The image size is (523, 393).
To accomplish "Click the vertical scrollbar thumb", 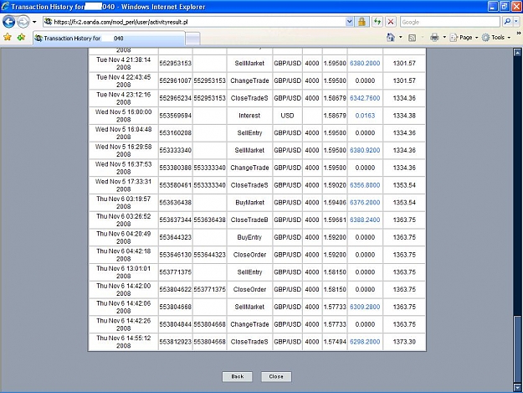I will [517, 349].
